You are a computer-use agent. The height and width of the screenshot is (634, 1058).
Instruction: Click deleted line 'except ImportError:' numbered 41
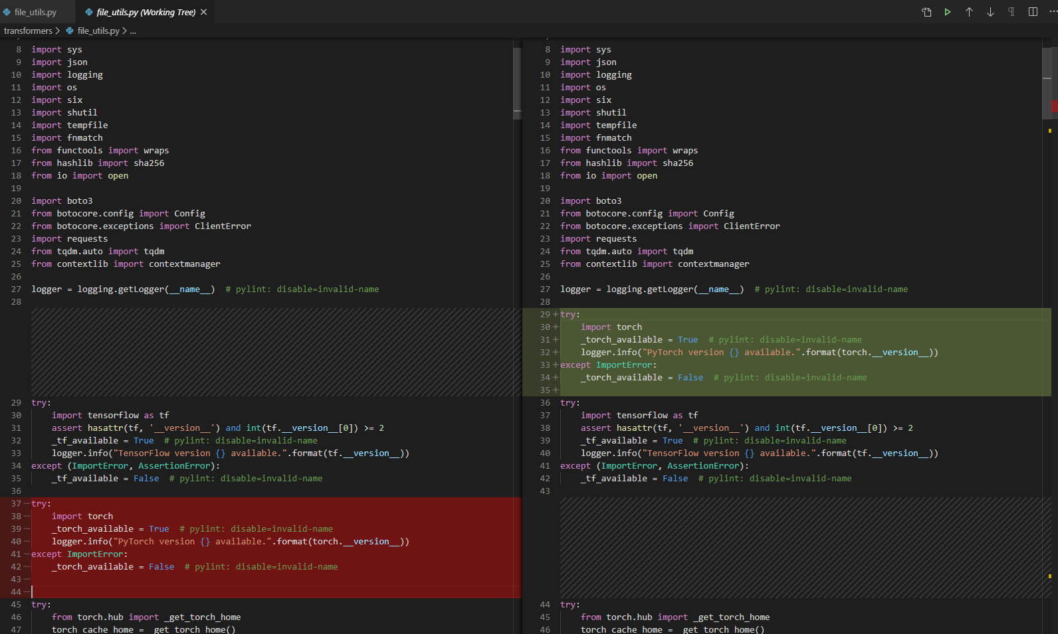pos(79,554)
